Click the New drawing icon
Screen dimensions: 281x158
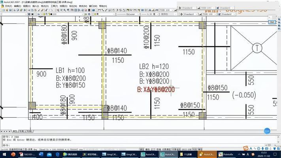[x=4, y=10]
